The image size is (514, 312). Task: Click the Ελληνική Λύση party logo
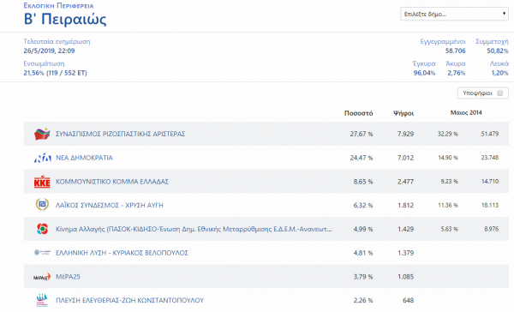[x=42, y=253]
